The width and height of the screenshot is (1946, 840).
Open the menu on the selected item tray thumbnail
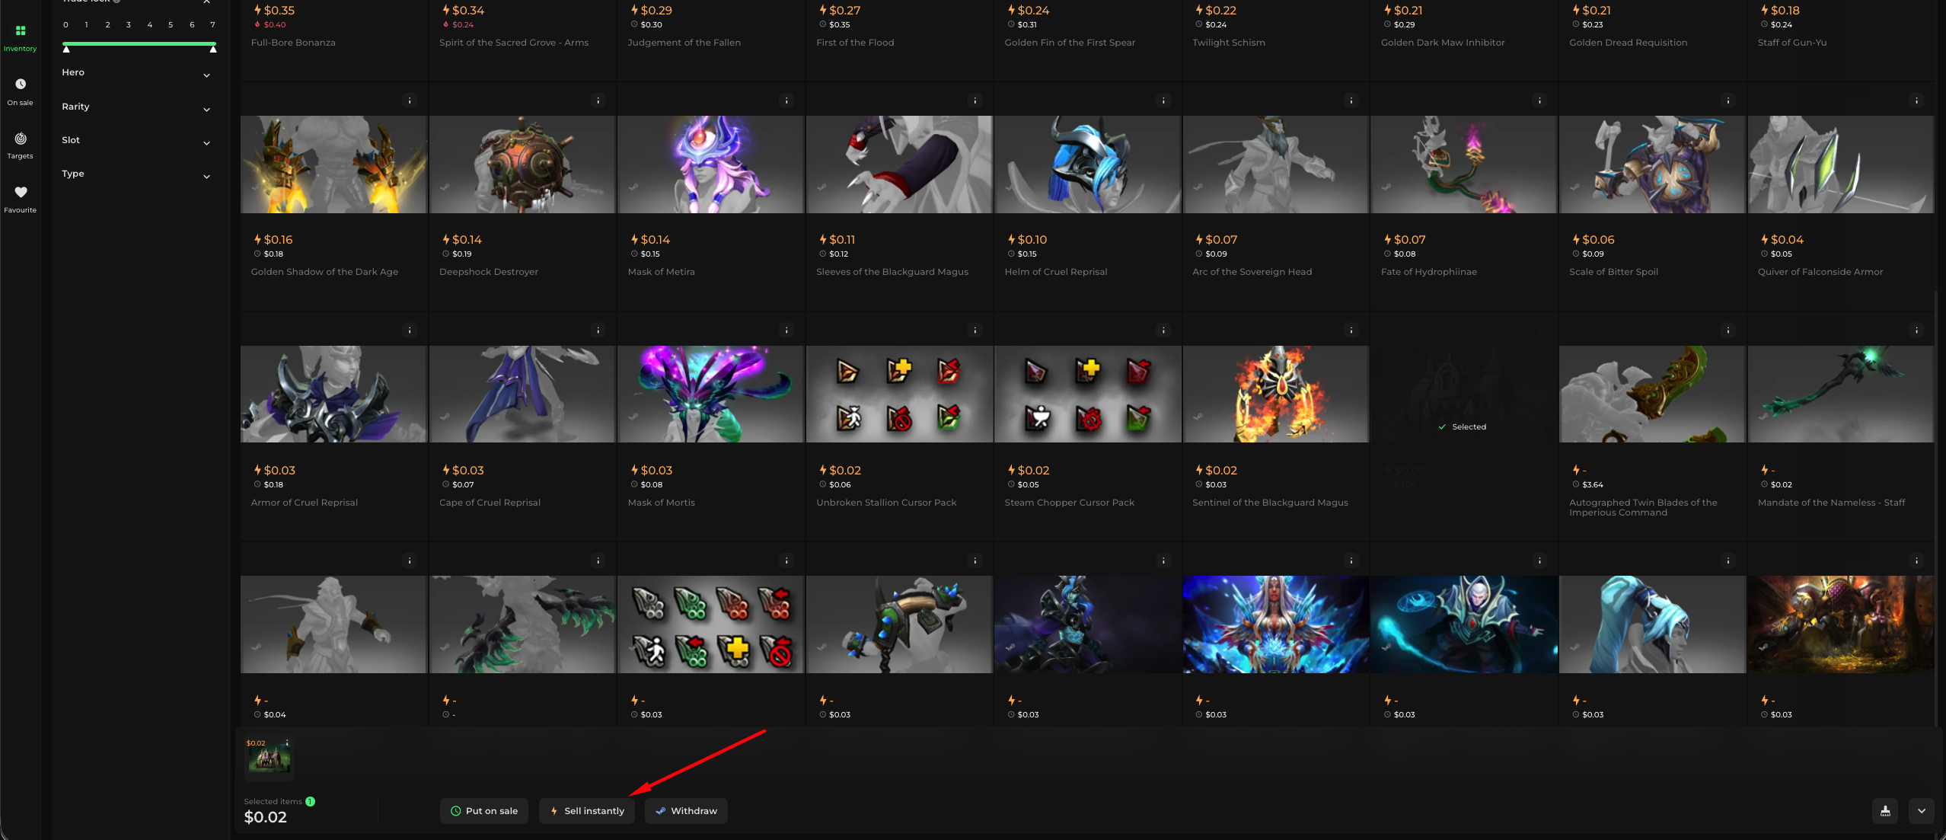[x=287, y=743]
